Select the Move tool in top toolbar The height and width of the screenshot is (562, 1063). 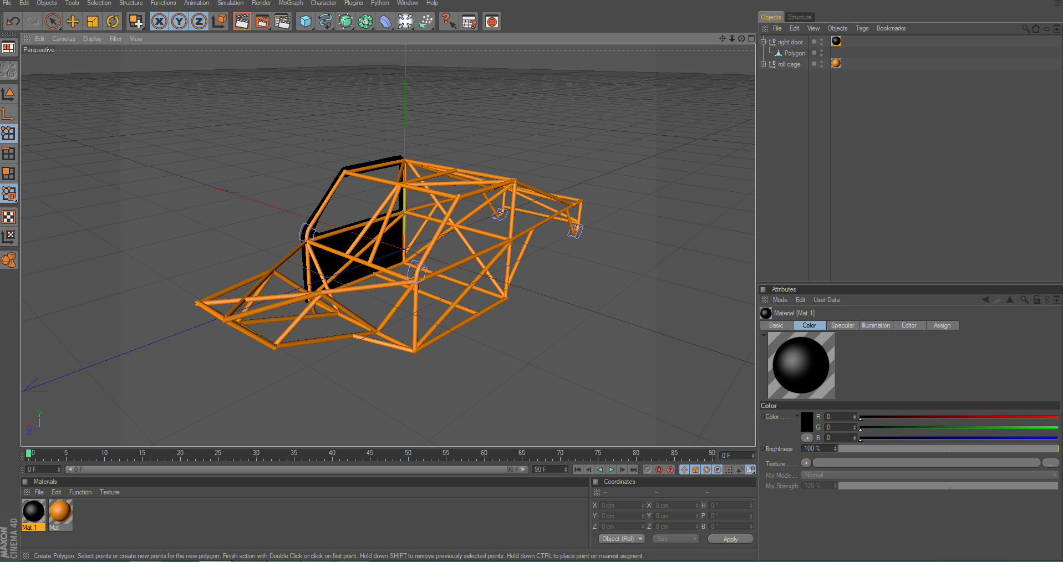tap(73, 22)
